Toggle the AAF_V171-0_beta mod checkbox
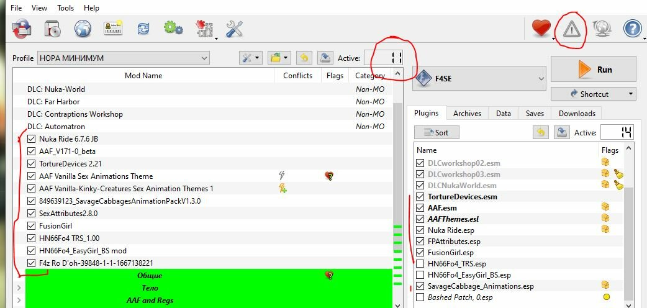Image resolution: width=647 pixels, height=308 pixels. 32,151
